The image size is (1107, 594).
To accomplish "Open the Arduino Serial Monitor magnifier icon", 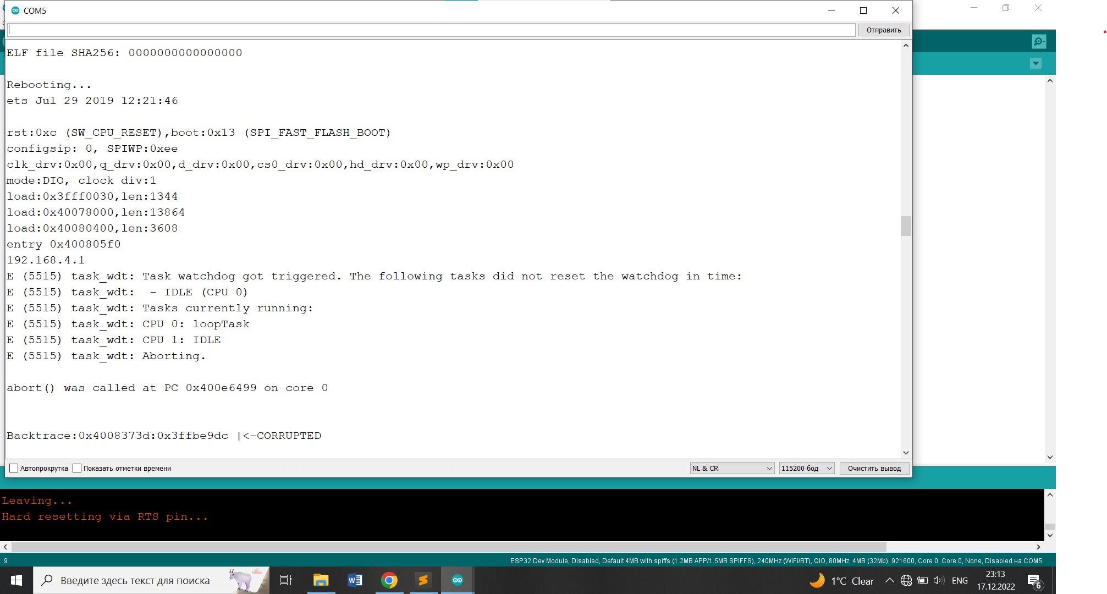I will (x=1038, y=42).
